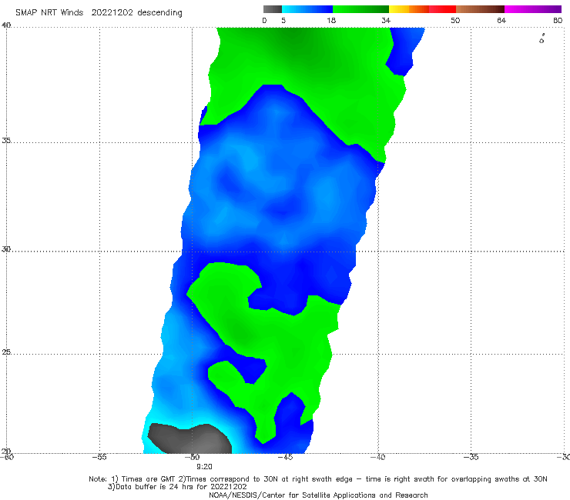
Task: Click the latitude label '25'
Action: coord(6,352)
